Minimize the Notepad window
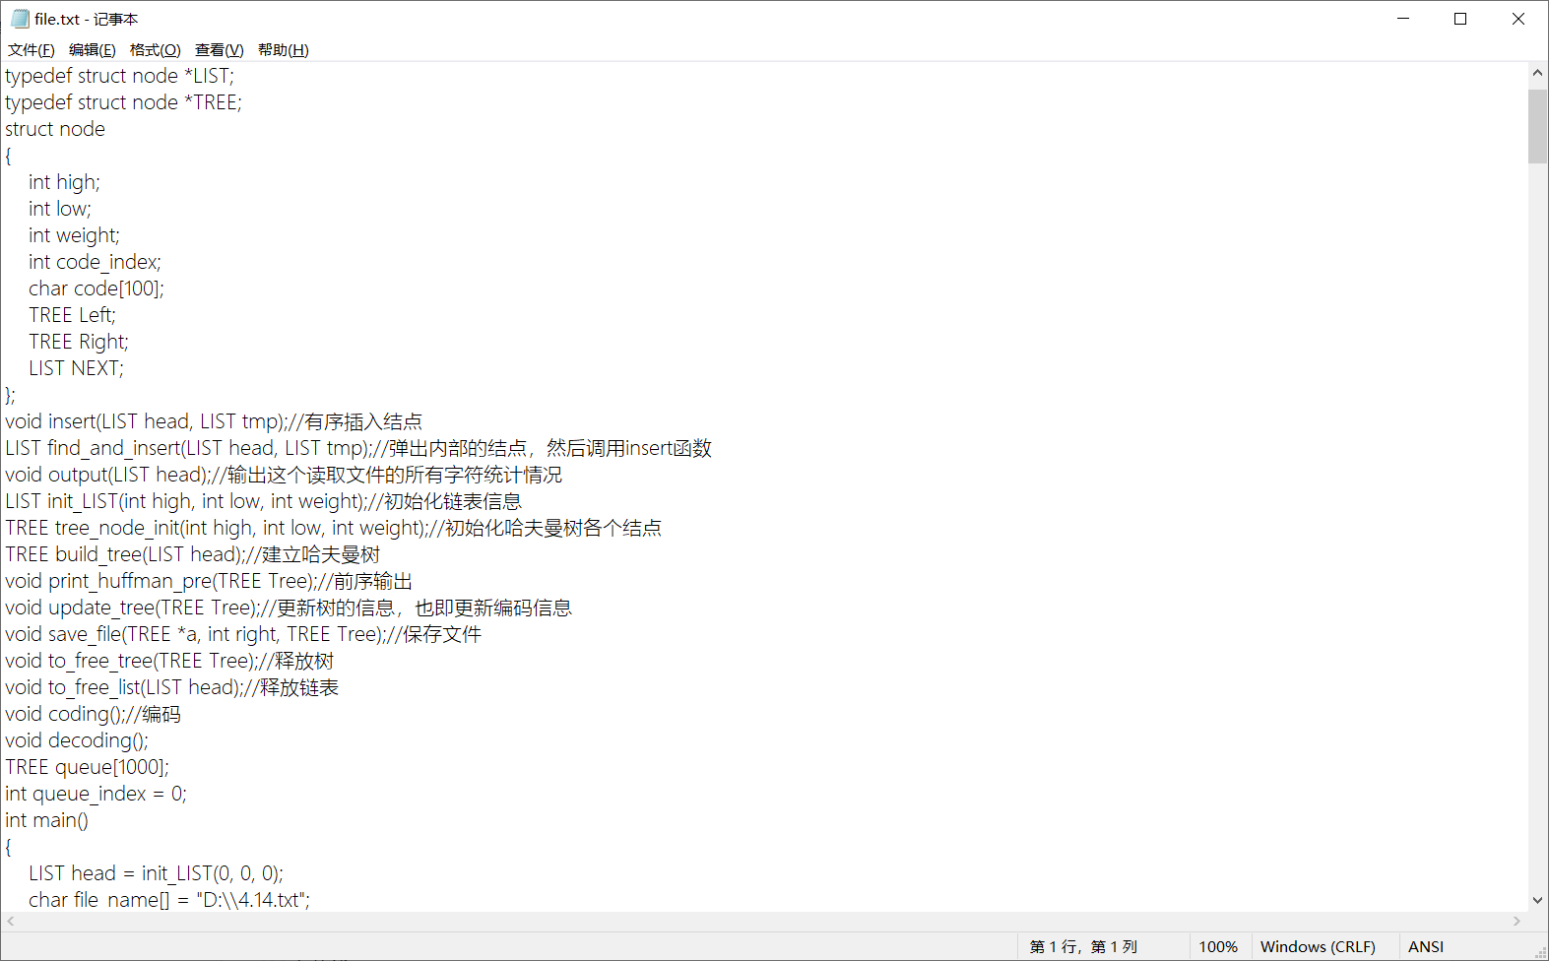The width and height of the screenshot is (1549, 961). pyautogui.click(x=1403, y=19)
